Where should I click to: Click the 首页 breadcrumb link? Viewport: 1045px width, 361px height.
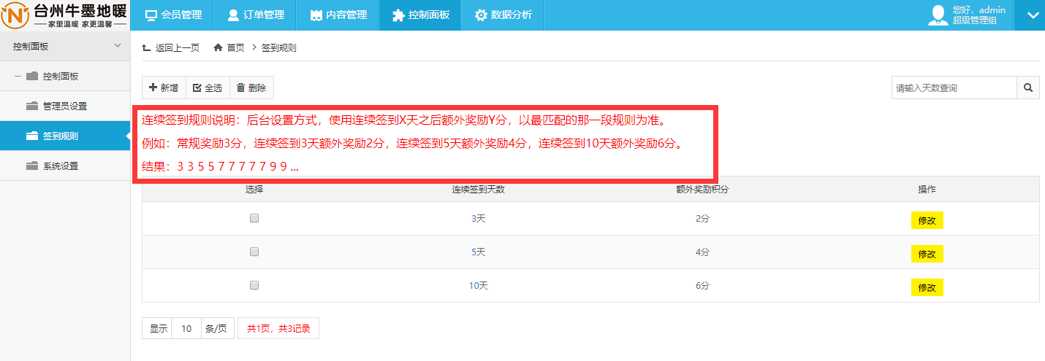pyautogui.click(x=235, y=48)
